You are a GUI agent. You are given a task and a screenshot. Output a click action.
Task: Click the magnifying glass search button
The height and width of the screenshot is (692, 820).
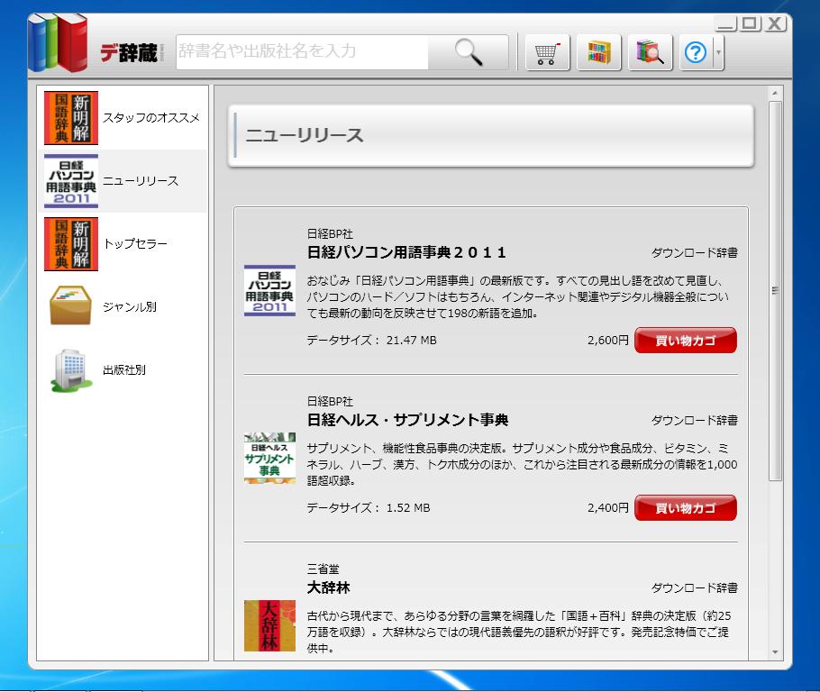pos(468,51)
